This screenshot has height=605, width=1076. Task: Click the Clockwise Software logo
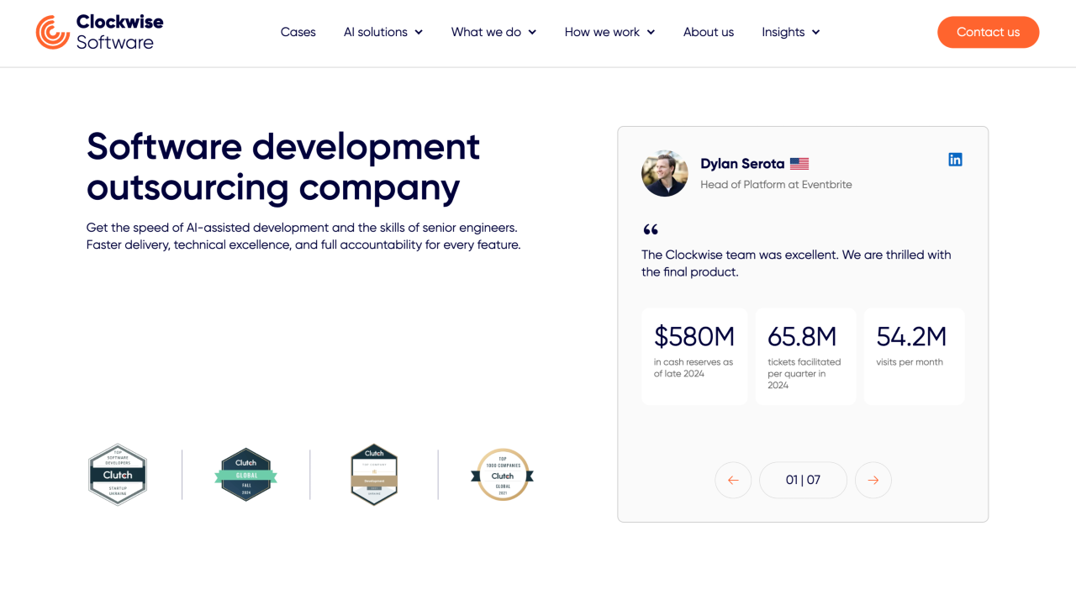click(99, 32)
